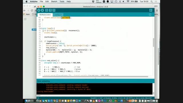Collapse the void loop() code fold marker
This screenshot has width=183, height=103.
[x=41, y=28]
